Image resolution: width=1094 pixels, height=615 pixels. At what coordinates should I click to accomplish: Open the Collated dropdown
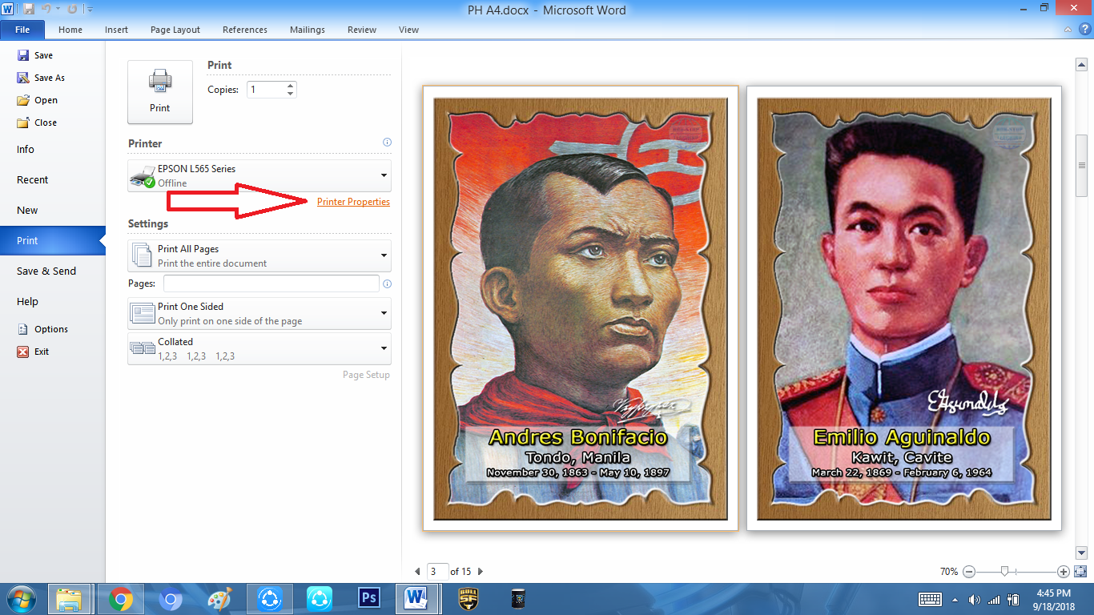pos(259,348)
